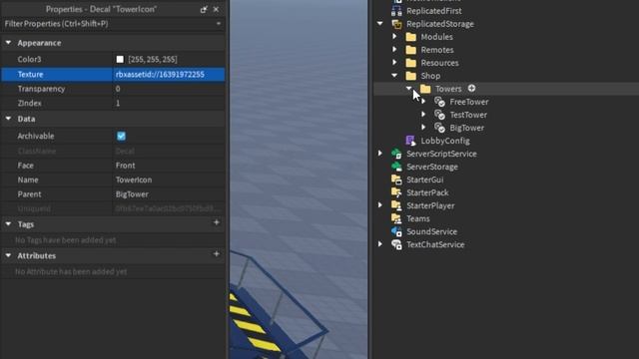Select the ReplicatedFirst tree item
This screenshot has height=359, width=639.
[x=434, y=11]
